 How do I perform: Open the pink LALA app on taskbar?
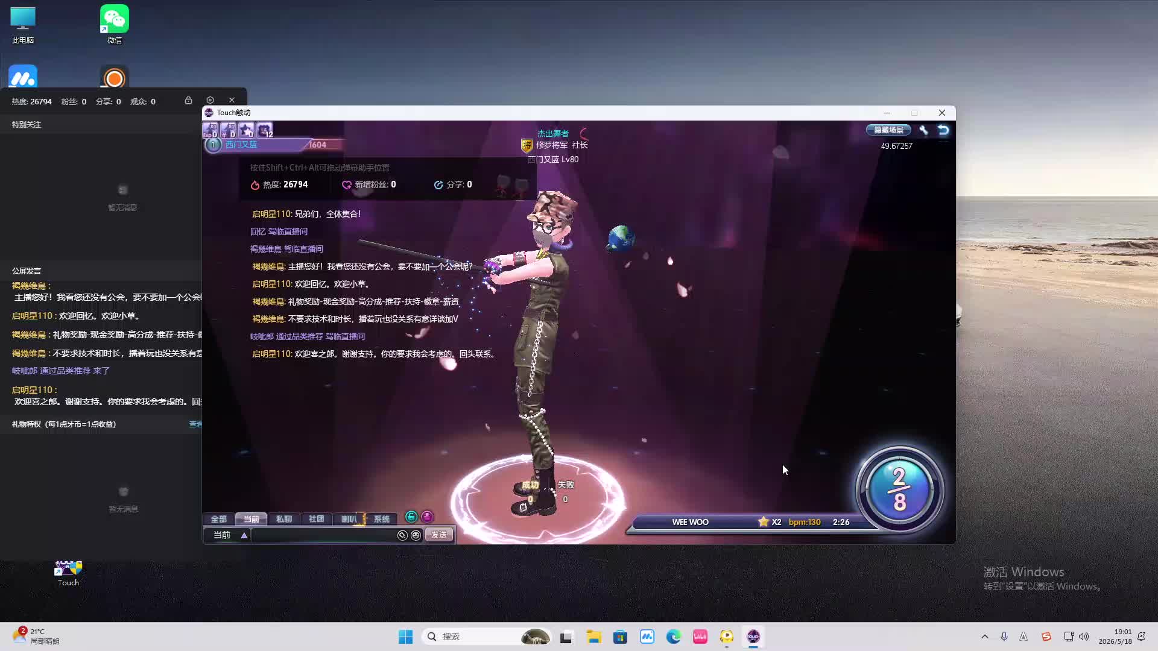point(700,637)
